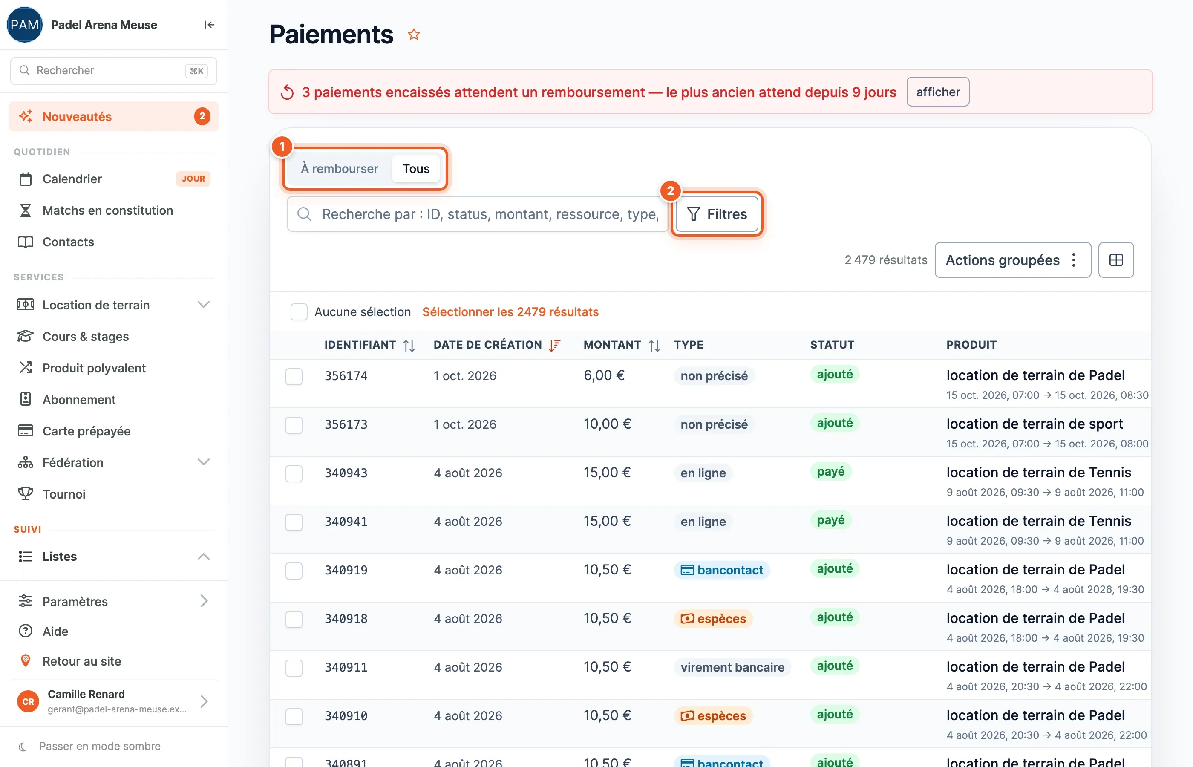Sort by Montant column arrows
The image size is (1193, 767).
point(654,345)
